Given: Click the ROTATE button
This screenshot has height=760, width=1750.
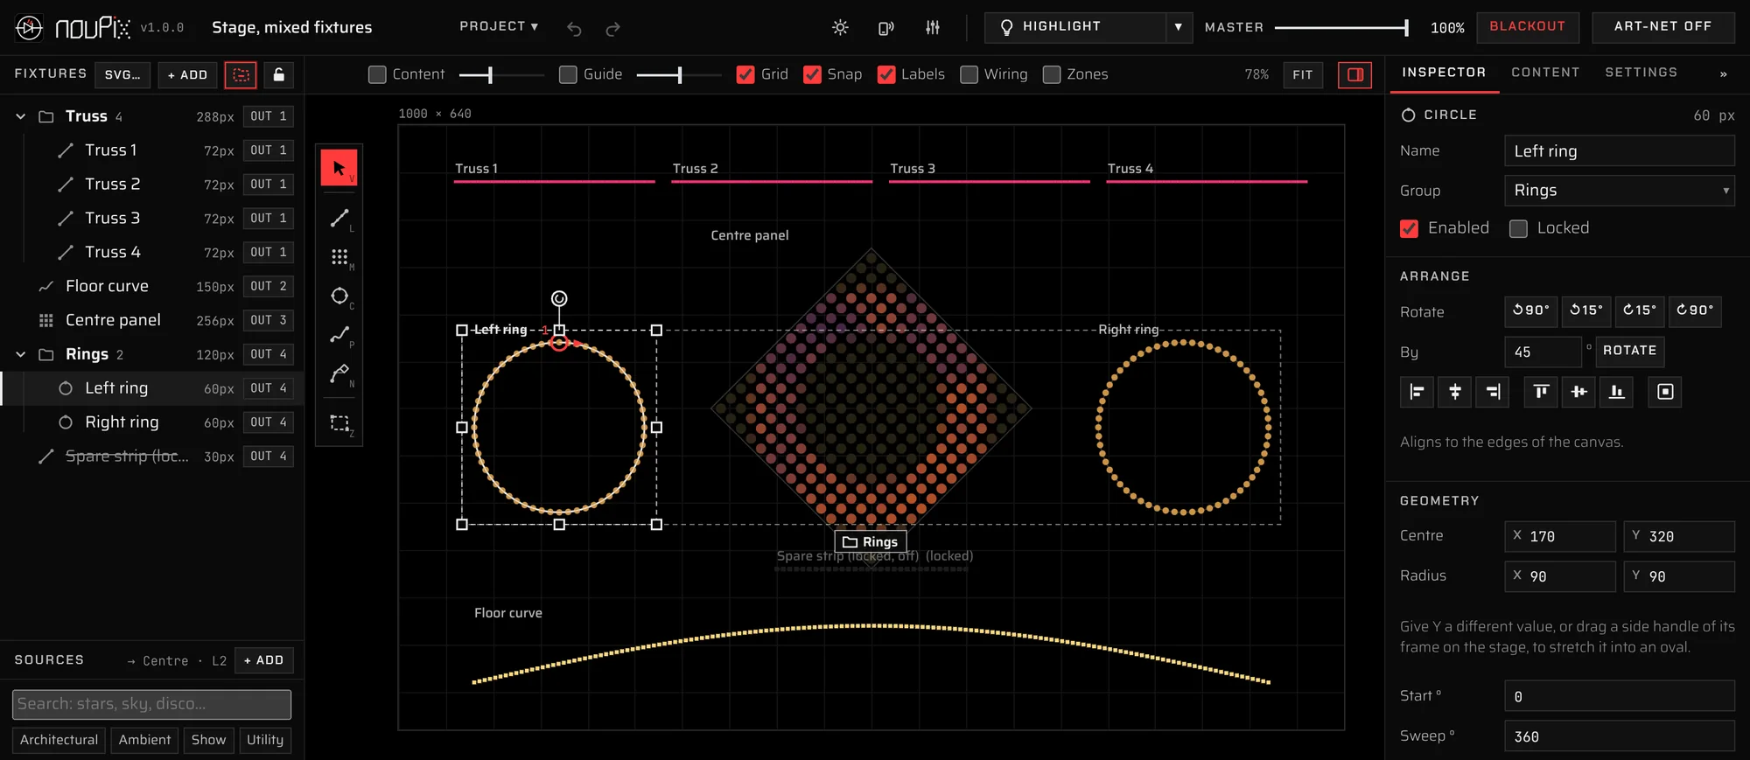Looking at the screenshot, I should coord(1629,352).
